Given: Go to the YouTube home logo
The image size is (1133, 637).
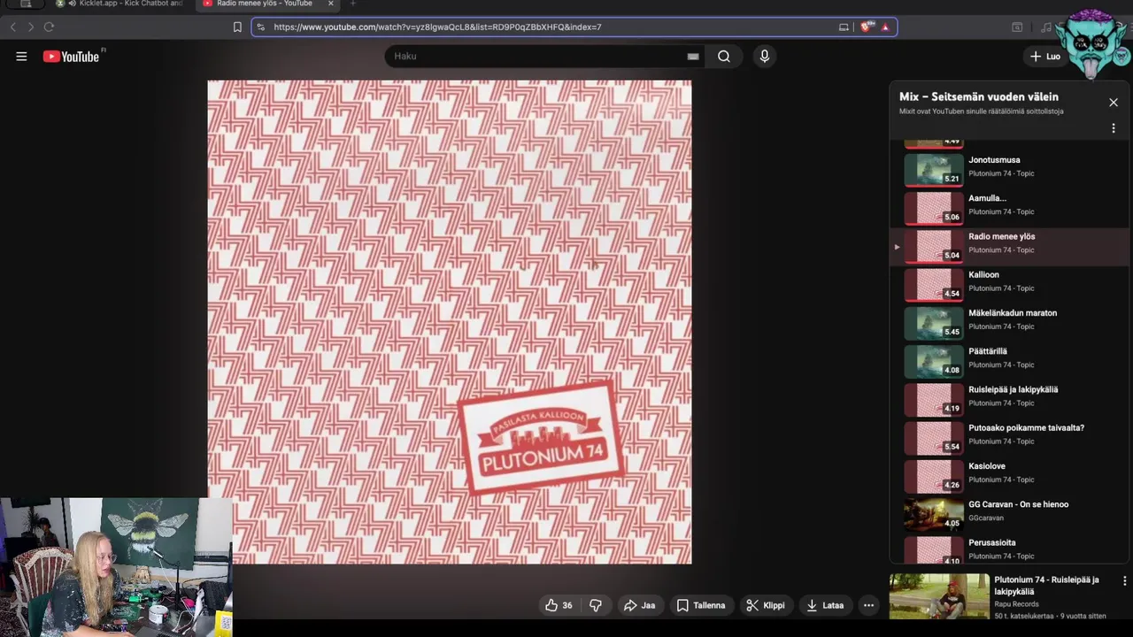Looking at the screenshot, I should (71, 57).
